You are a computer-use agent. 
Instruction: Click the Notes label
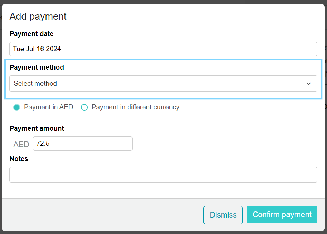point(19,159)
